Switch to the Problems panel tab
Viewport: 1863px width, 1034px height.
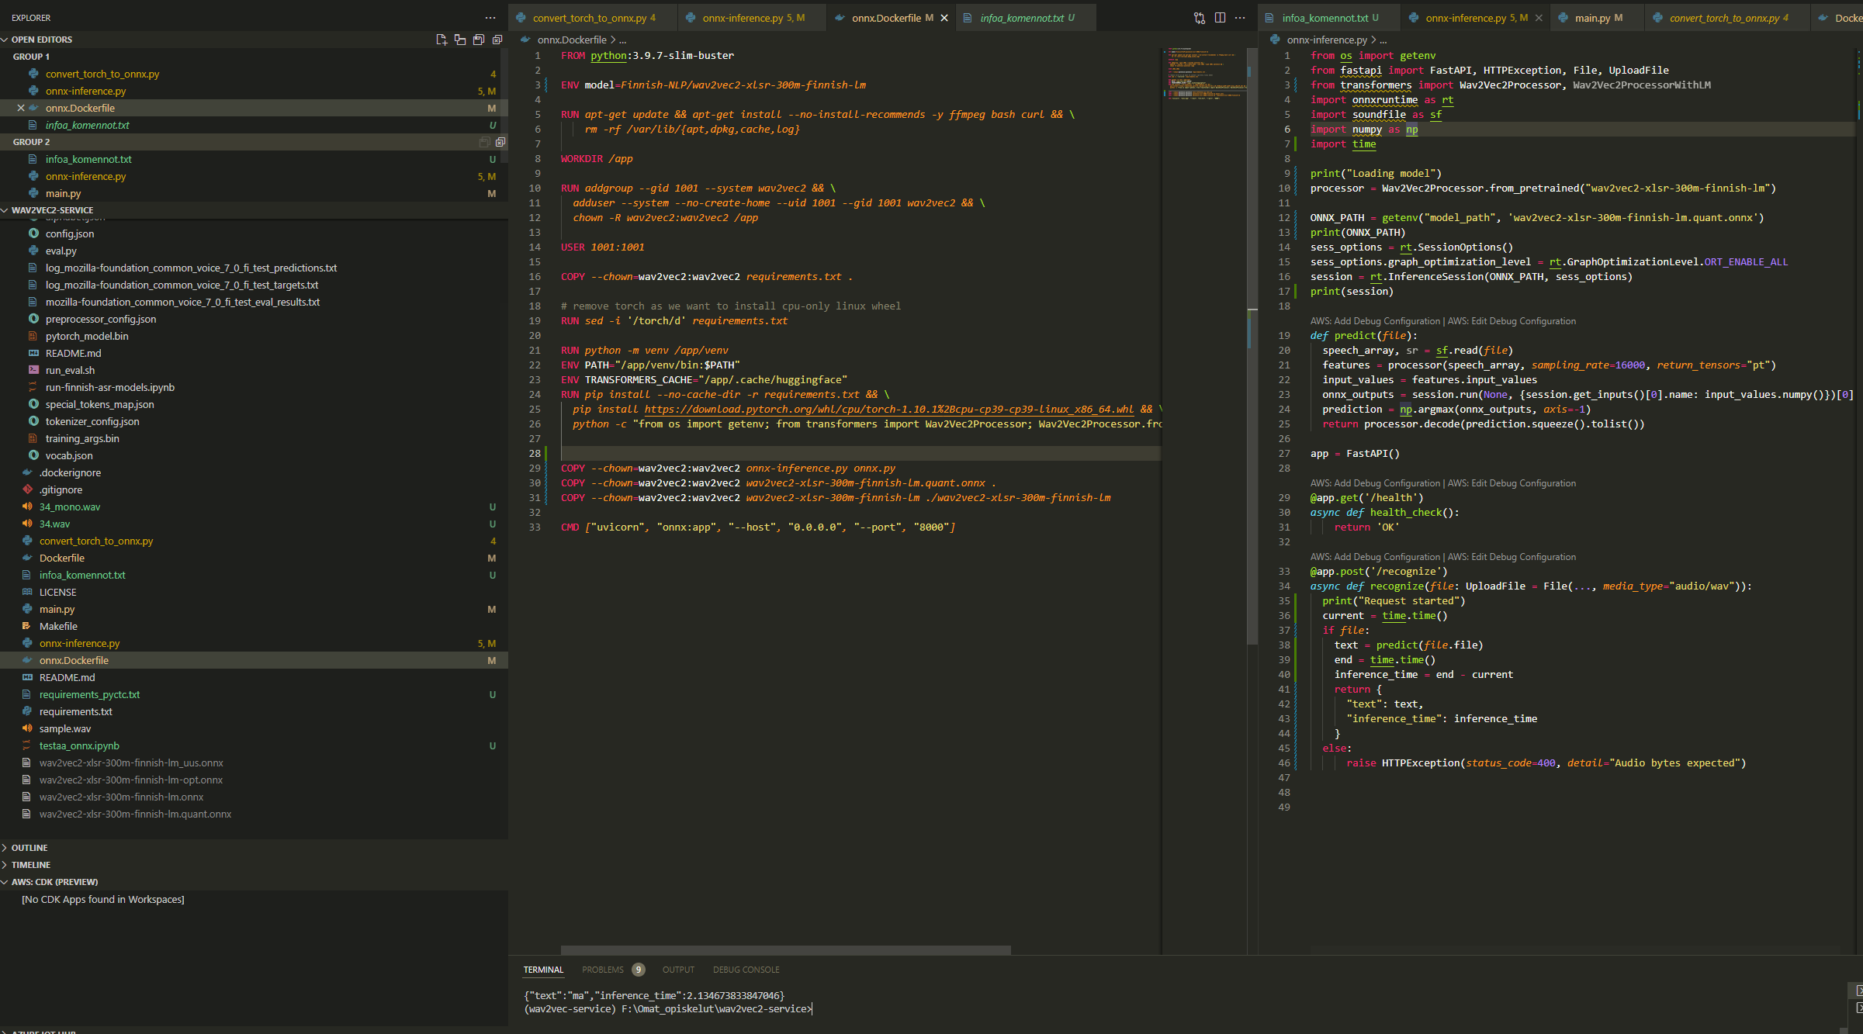pyautogui.click(x=603, y=970)
